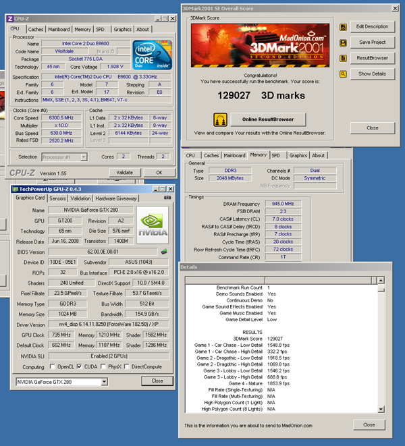Click the ResultBrowser icon beside its button
Image resolution: width=405 pixels, height=446 pixels.
(343, 58)
